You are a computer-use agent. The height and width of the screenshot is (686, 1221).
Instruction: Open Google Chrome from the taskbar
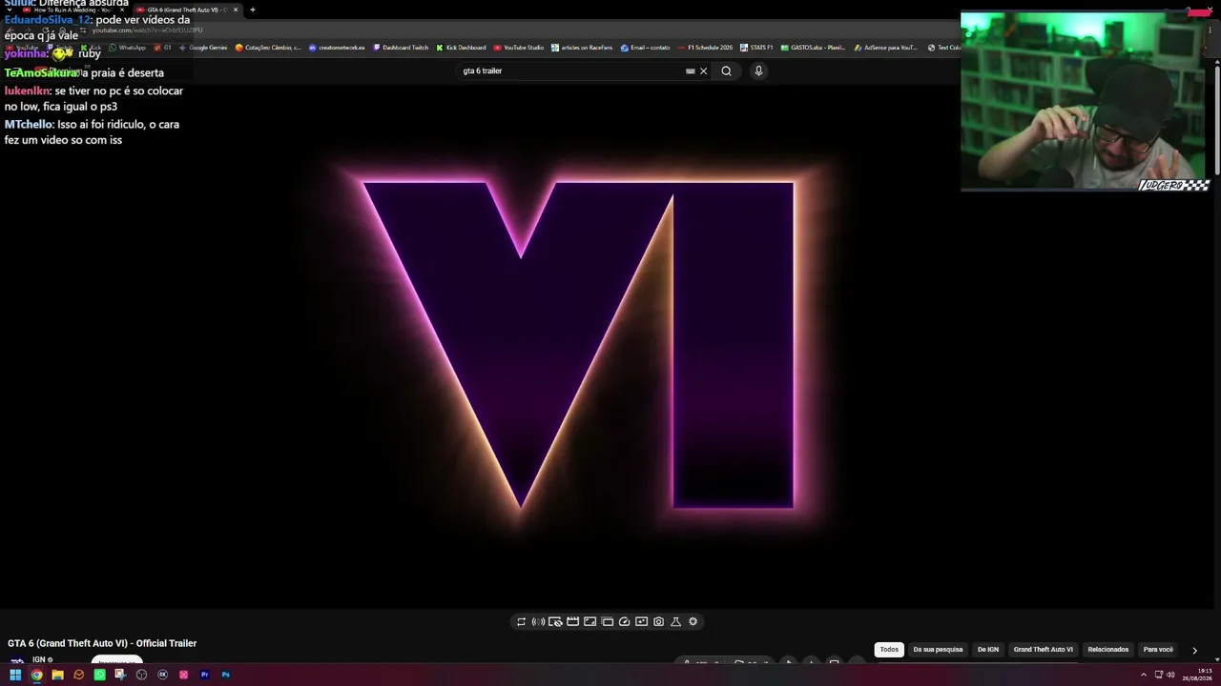pos(36,675)
